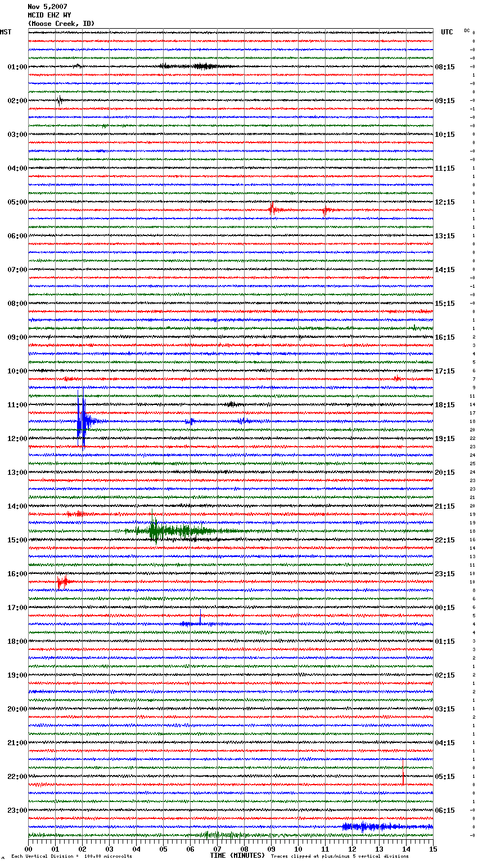This screenshot has width=478, height=864.
Task: Click the "06:00" MST time label
Action: 17,236
